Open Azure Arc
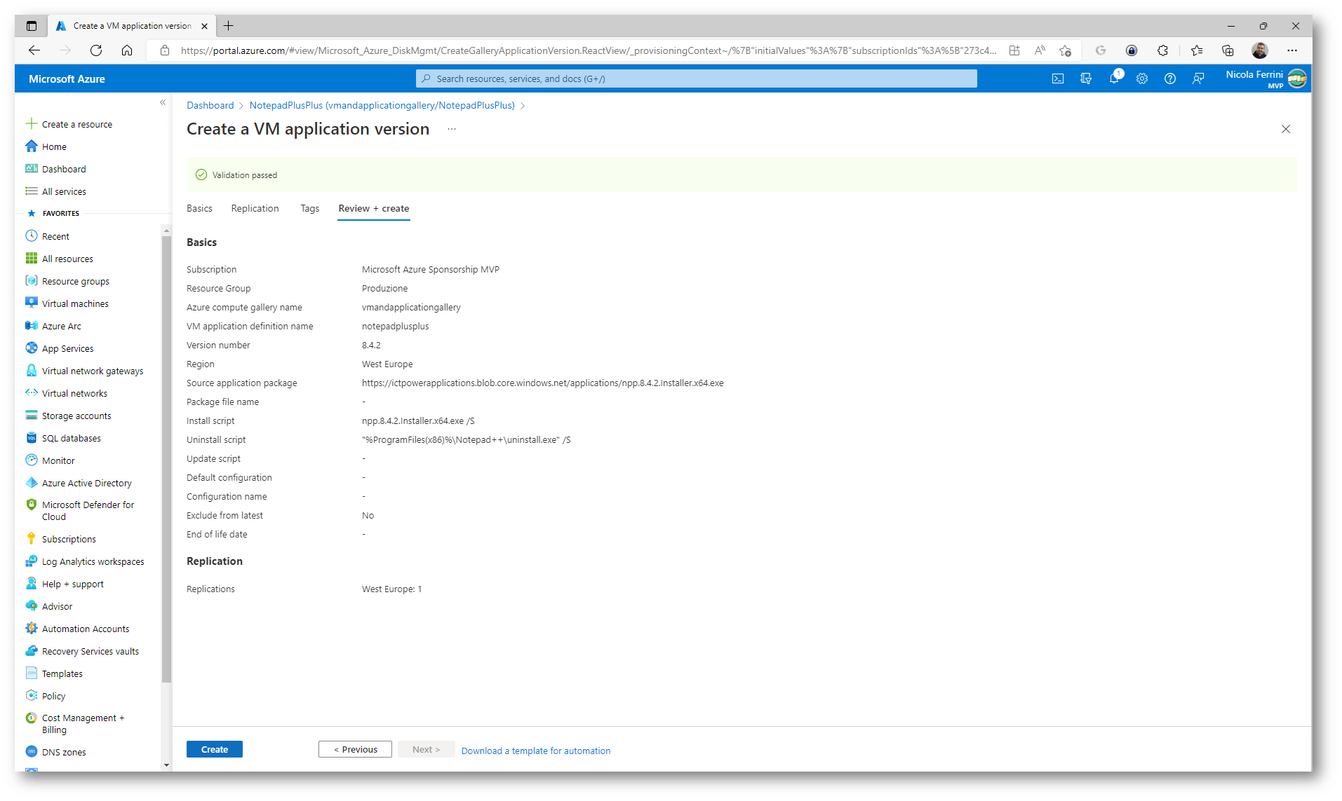 [x=62, y=326]
